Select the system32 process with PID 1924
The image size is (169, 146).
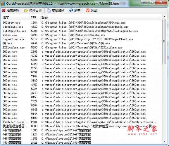(x=82, y=135)
